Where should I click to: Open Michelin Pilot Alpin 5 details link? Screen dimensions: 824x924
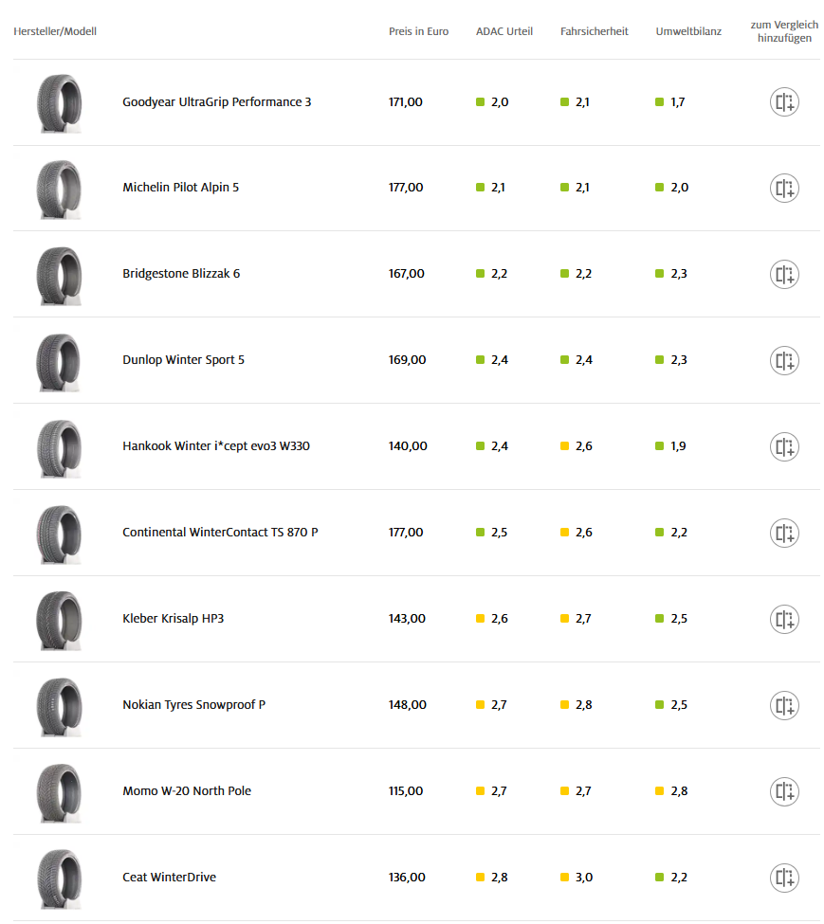[x=180, y=188]
